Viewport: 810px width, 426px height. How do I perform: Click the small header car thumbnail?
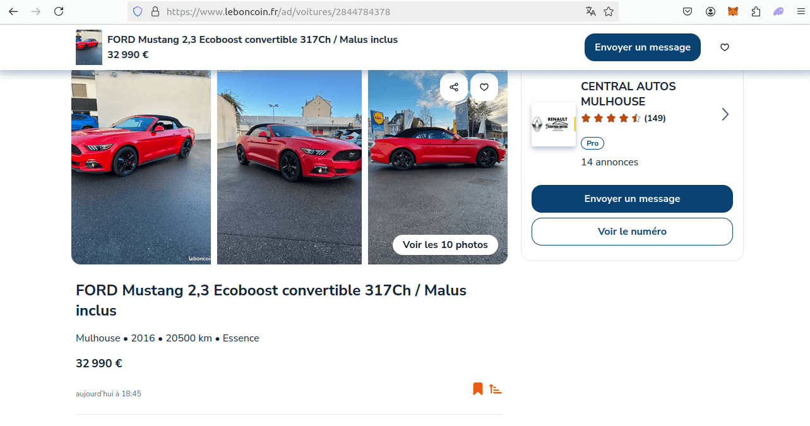pyautogui.click(x=89, y=47)
